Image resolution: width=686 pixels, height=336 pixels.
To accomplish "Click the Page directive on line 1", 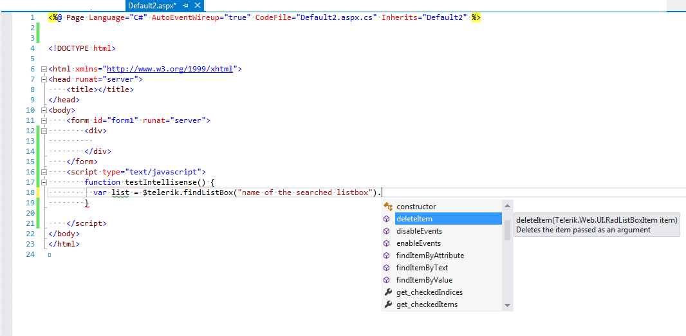I will point(264,18).
